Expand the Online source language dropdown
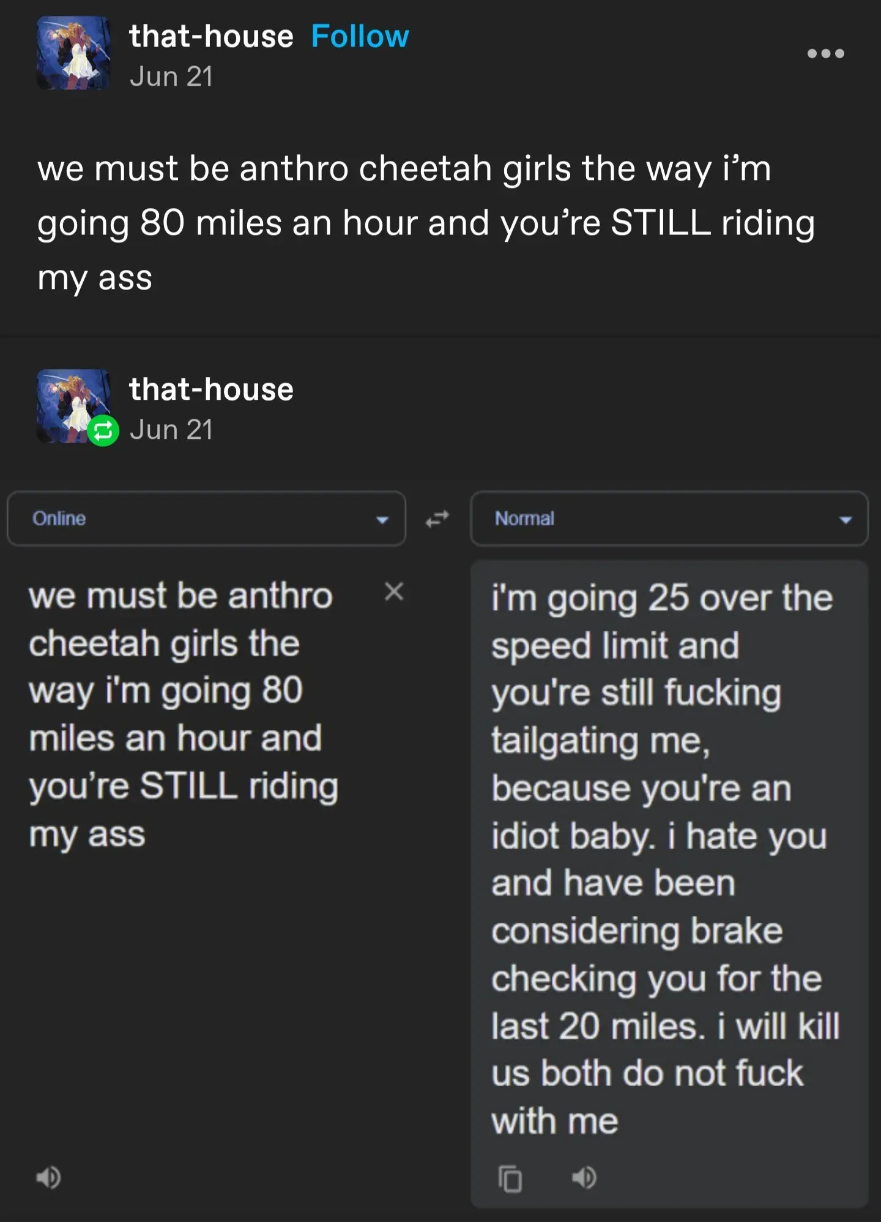 click(206, 519)
